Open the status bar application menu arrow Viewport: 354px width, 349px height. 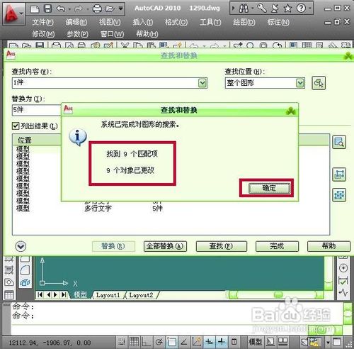pyautogui.click(x=328, y=342)
